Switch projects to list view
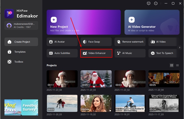Viewport: 184px width, 119px height. pos(178,65)
